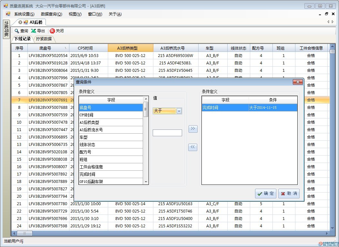Open the 窗口(W) menu

[x=95, y=14]
